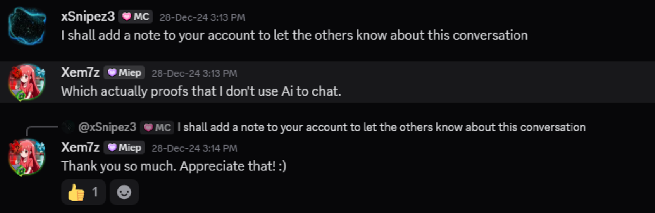The height and width of the screenshot is (213, 655).
Task: Click Xem7z avatar beside the AI message
Action: (x=25, y=82)
